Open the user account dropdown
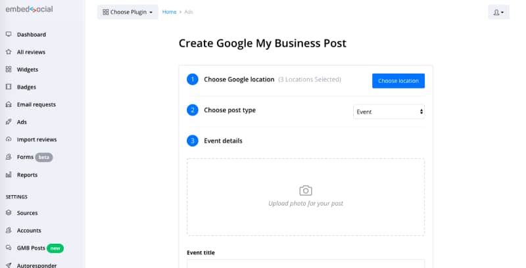This screenshot has width=526, height=268. pos(498,12)
